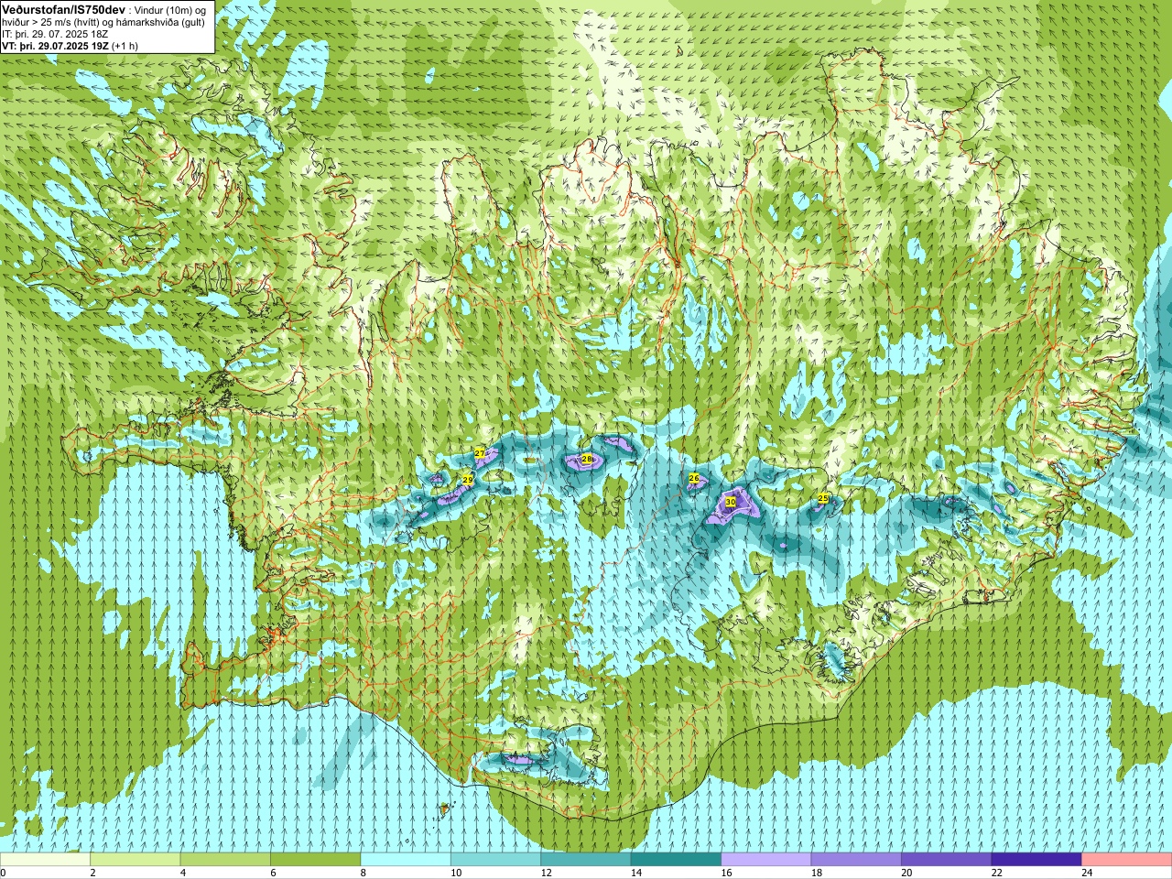Viewport: 1172px width, 879px height.
Task: Select the lavender 16–18 legend swatch
Action: (x=766, y=860)
